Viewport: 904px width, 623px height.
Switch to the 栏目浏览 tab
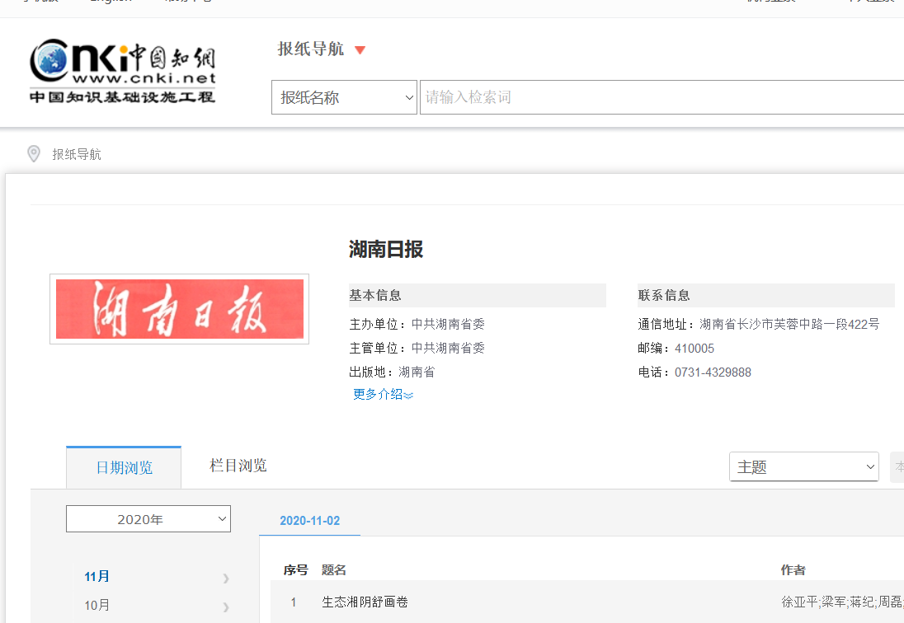point(238,466)
